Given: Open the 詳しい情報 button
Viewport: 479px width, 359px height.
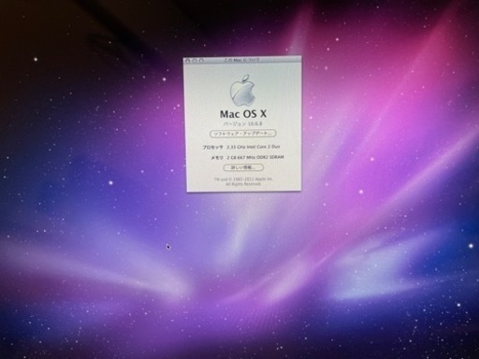Looking at the screenshot, I should pos(243,167).
